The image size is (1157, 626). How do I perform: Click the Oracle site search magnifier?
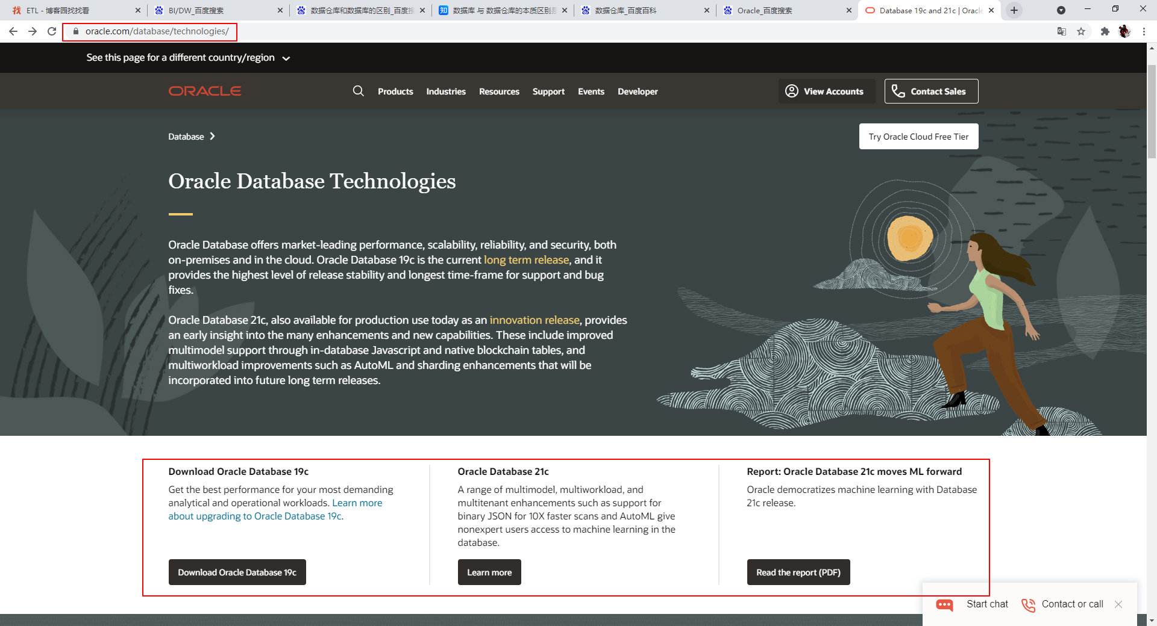359,91
